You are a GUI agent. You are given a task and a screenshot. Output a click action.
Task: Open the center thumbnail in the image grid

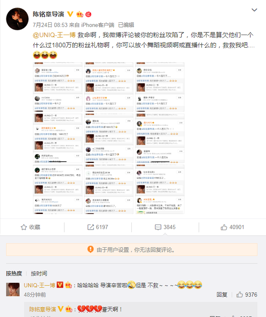point(109,138)
